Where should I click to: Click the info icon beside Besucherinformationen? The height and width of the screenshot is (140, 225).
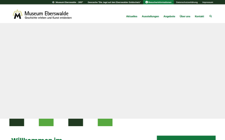tap(147, 2)
